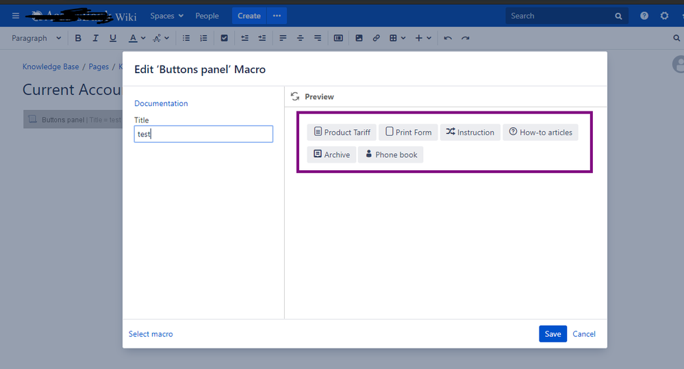Insert a link
The image size is (684, 369).
376,38
